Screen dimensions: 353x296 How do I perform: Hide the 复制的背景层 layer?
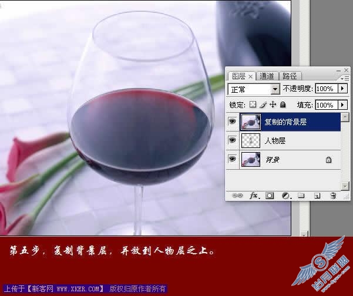coord(232,122)
